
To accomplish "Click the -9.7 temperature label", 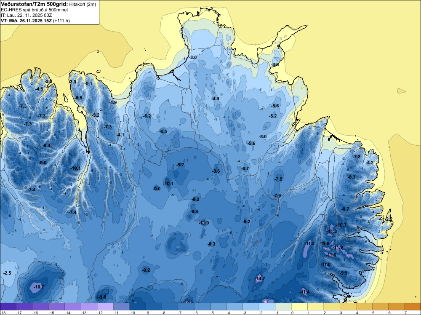I will point(180,165).
